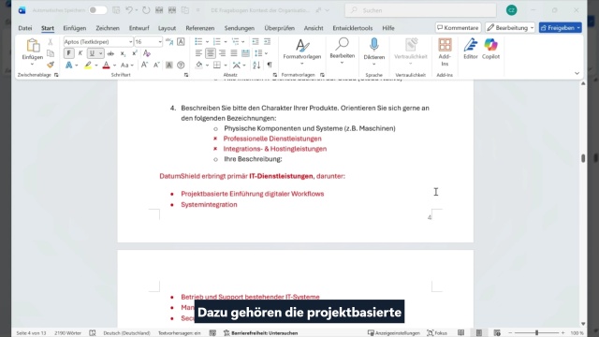
Task: Click the zoom slider handle
Action: pos(536,333)
